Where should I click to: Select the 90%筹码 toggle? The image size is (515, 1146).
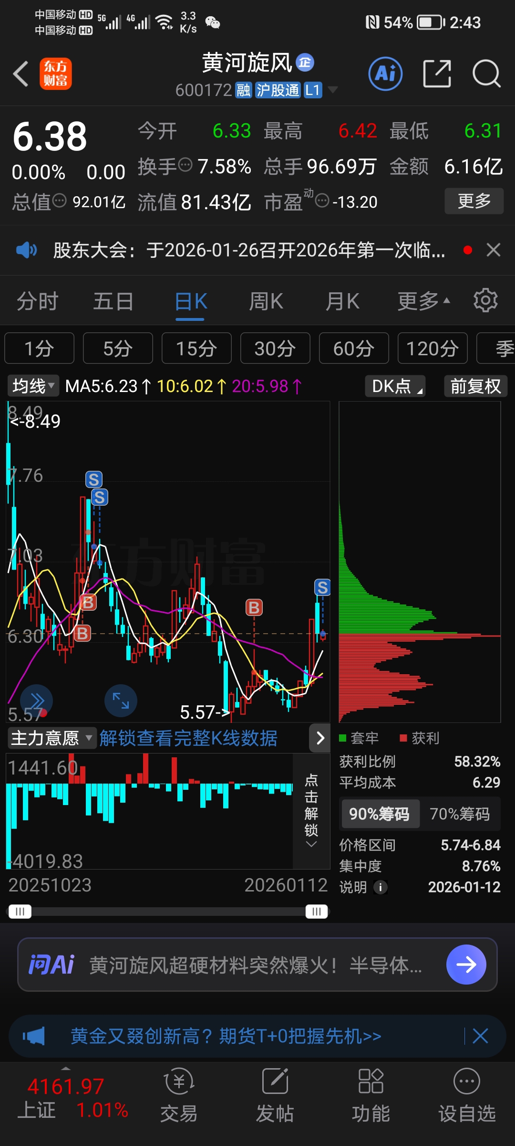(x=380, y=814)
